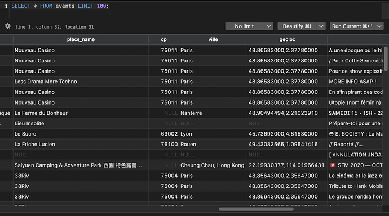This screenshot has height=216, width=389.
Task: Select the 76100 postal code cell
Action: coord(163,144)
